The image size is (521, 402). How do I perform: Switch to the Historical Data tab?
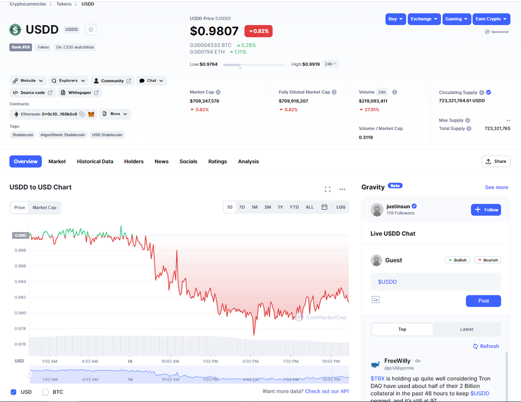tap(95, 161)
